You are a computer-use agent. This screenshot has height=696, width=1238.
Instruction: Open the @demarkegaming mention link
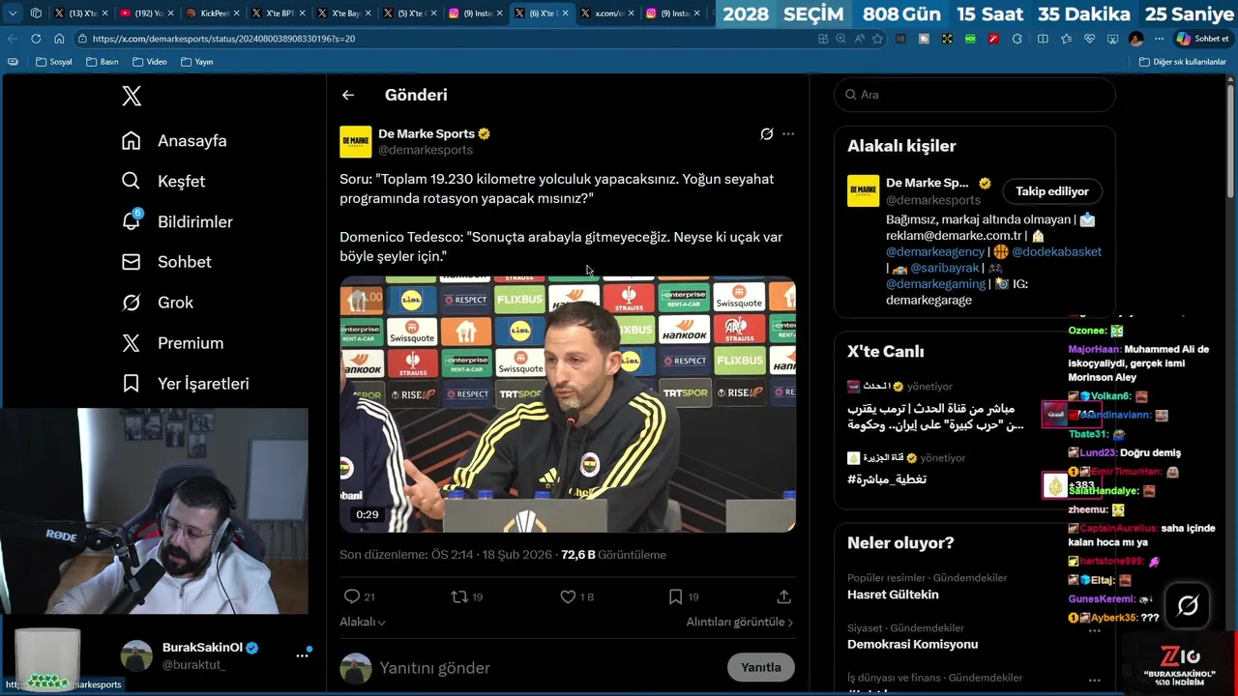point(935,284)
